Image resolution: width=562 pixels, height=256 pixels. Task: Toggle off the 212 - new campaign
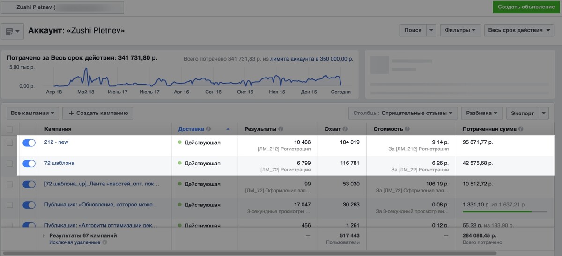[x=29, y=143]
